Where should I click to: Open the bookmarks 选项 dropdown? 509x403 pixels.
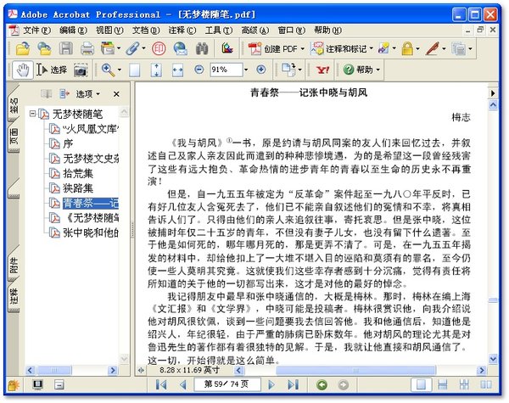point(87,94)
